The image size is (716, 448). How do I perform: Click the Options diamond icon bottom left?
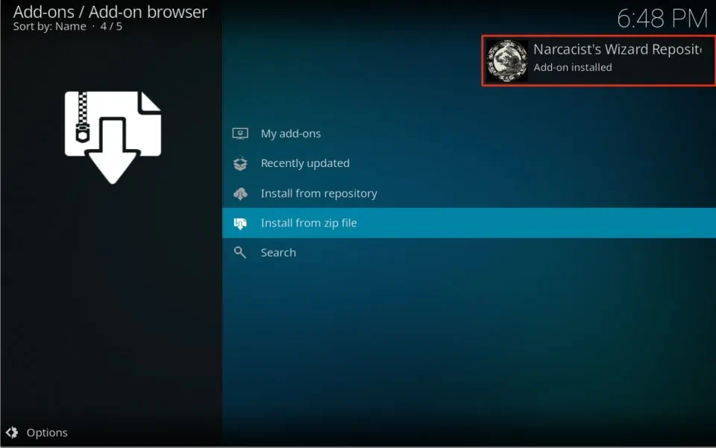pos(12,432)
